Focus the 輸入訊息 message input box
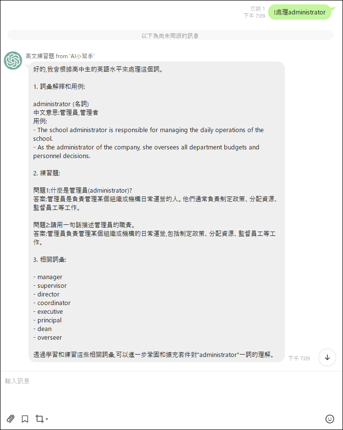The image size is (343, 430). 171,391
